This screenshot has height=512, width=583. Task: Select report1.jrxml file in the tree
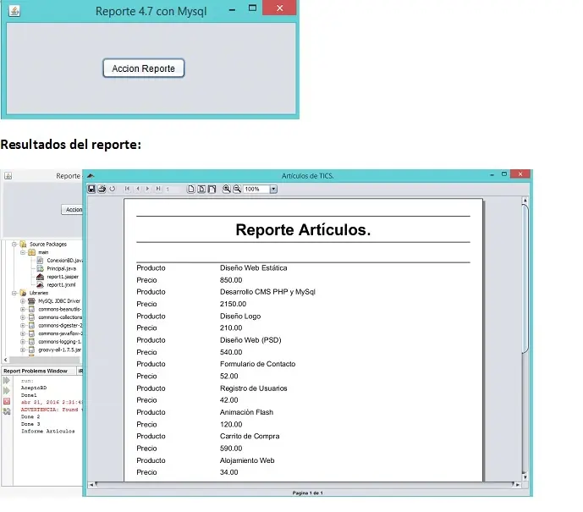(61, 285)
